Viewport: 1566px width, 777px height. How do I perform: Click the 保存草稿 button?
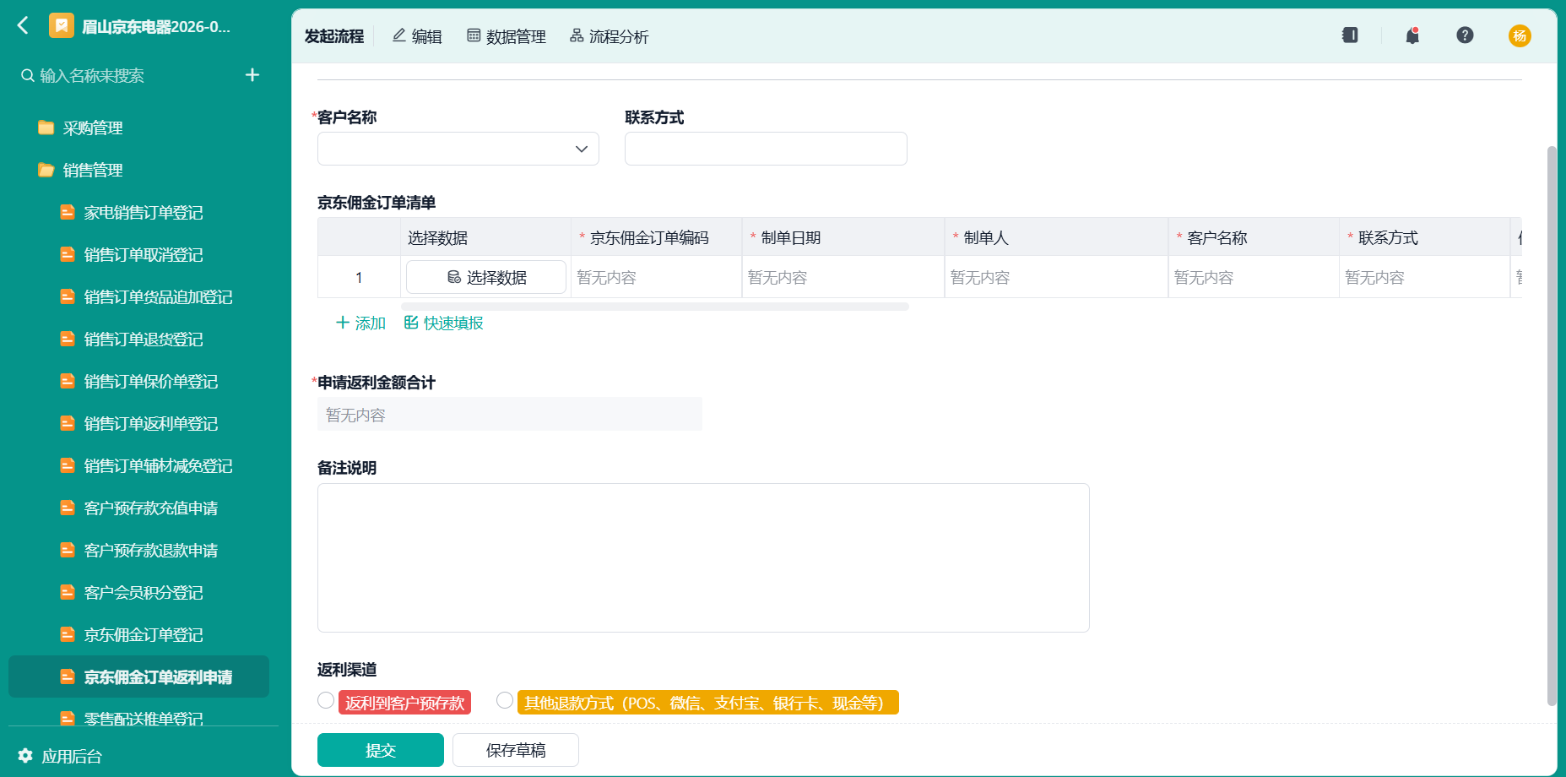pos(516,750)
